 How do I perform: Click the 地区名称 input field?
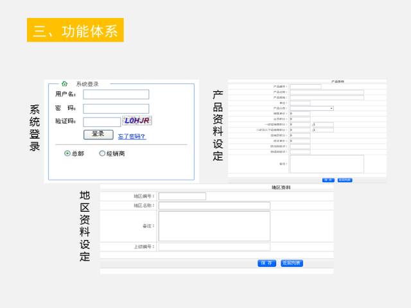point(214,206)
